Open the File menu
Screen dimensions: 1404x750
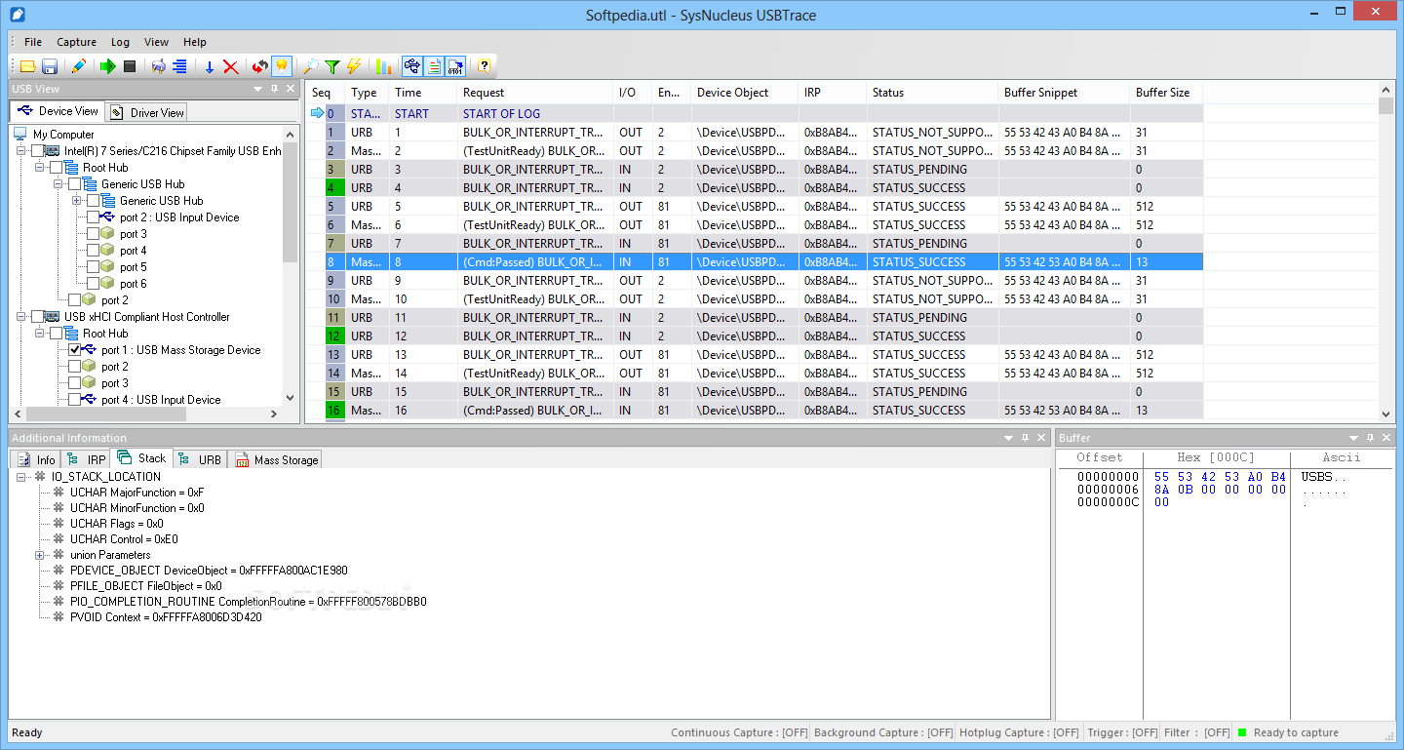33,42
